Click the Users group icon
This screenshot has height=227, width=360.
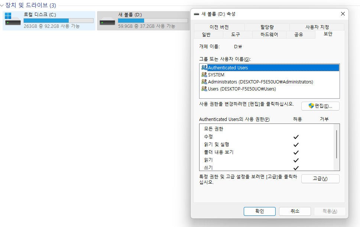tap(204, 89)
